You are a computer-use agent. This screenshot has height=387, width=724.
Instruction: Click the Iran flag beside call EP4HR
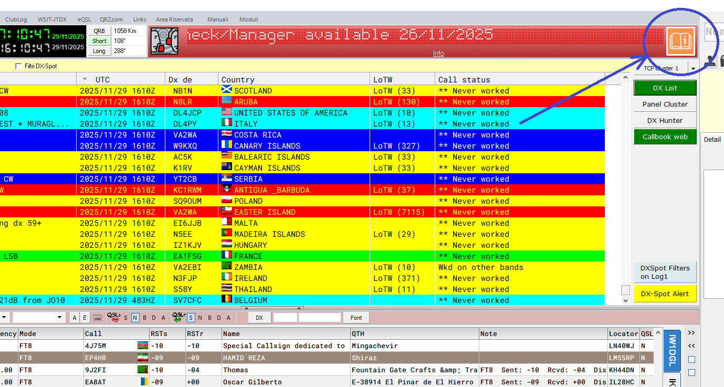[x=143, y=358]
